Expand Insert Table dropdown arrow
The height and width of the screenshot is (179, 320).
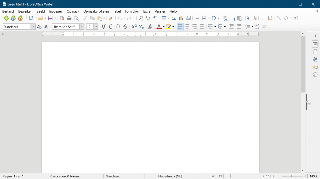tap(168, 18)
